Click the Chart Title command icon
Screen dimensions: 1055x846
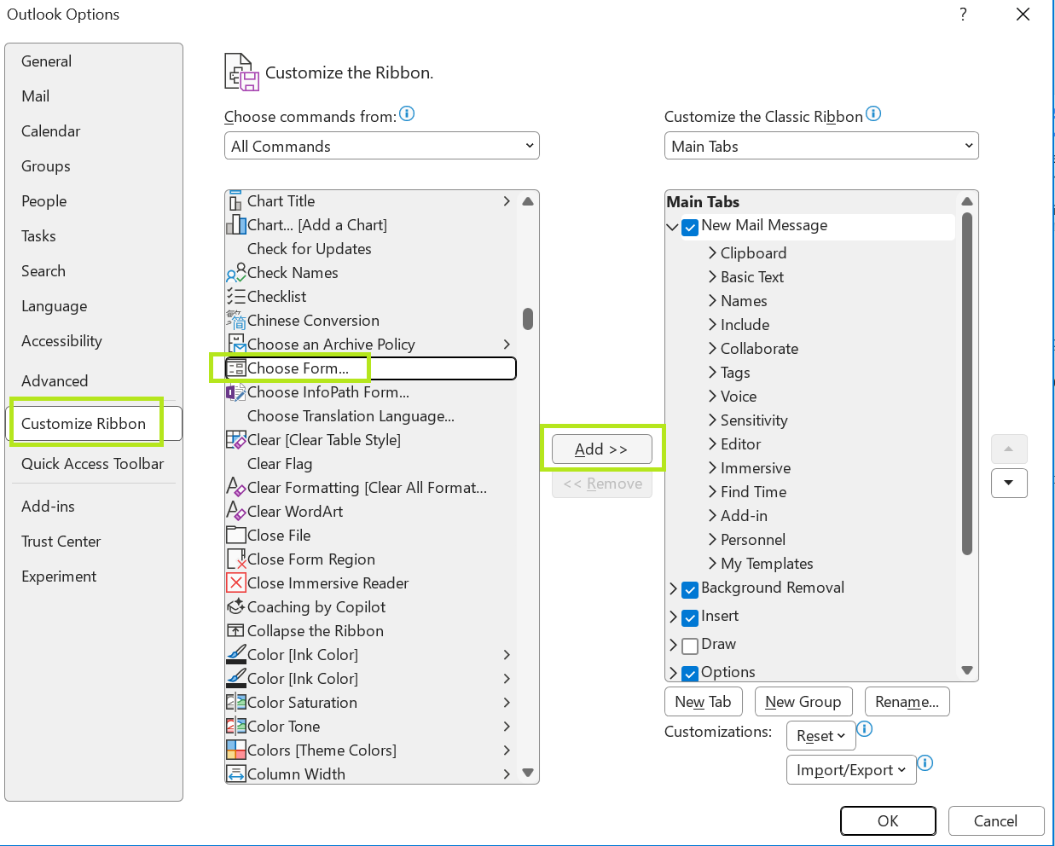pos(235,201)
